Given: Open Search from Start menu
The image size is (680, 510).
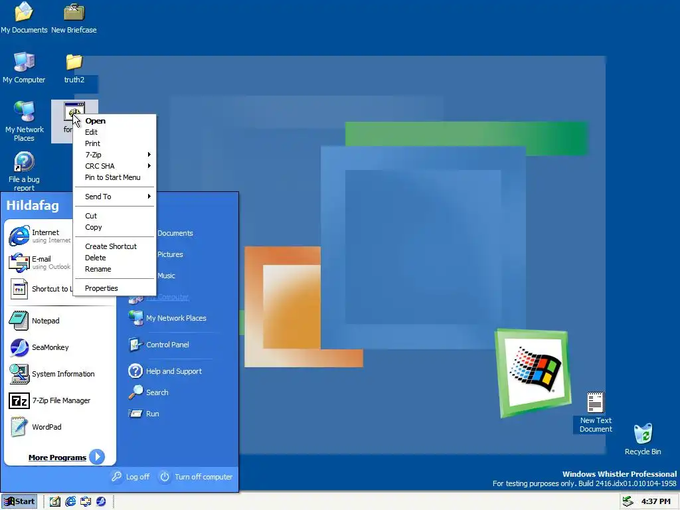Looking at the screenshot, I should (148, 392).
